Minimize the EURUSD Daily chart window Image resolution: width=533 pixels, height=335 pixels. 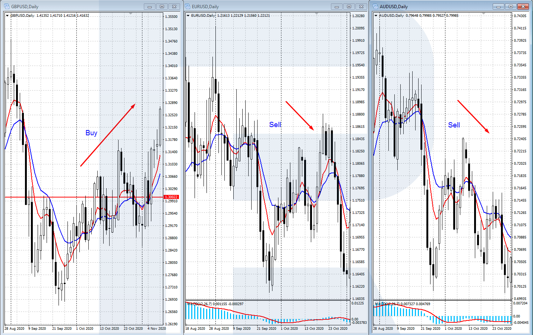point(337,6)
